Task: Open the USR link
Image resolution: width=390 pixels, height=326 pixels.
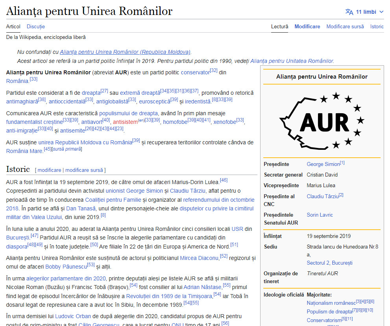Action: coord(237,229)
